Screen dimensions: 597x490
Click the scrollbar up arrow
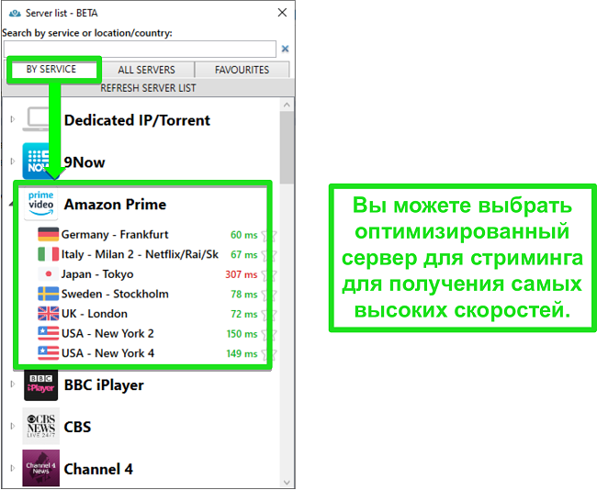pos(287,105)
